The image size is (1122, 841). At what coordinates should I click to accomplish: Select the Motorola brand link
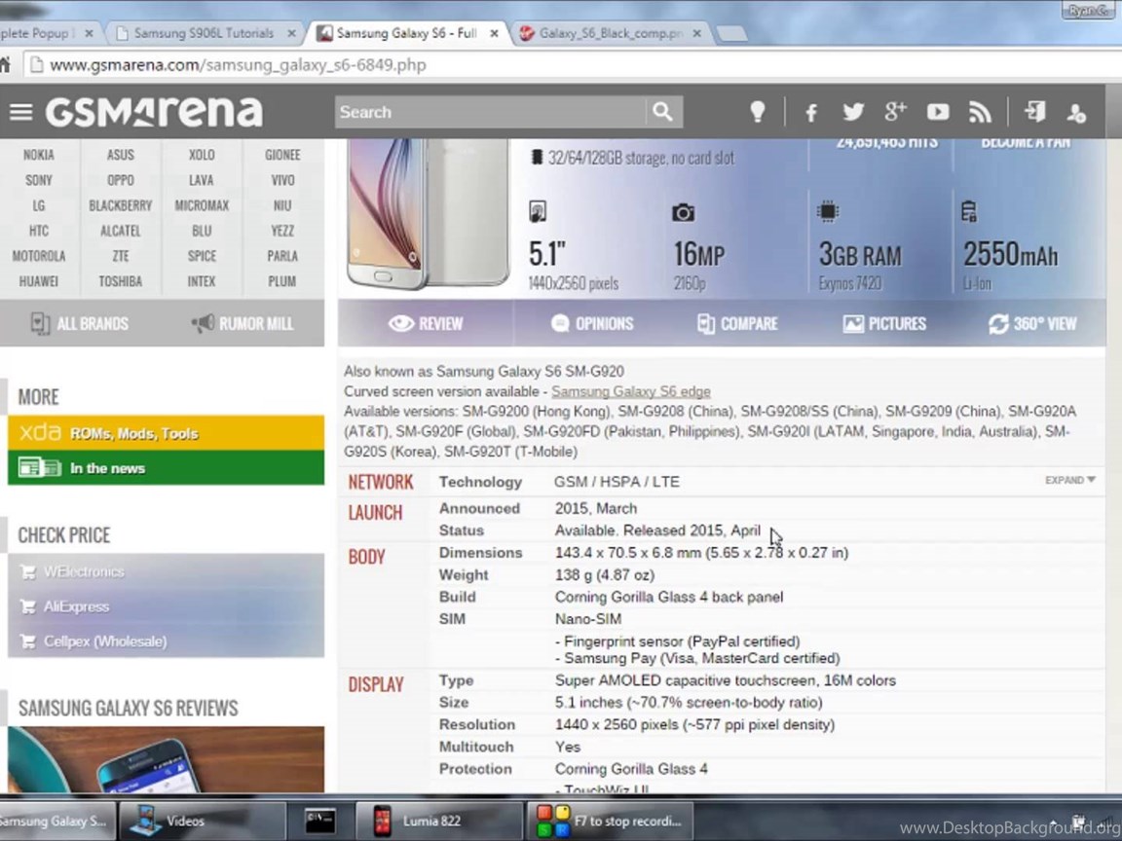[x=39, y=256]
